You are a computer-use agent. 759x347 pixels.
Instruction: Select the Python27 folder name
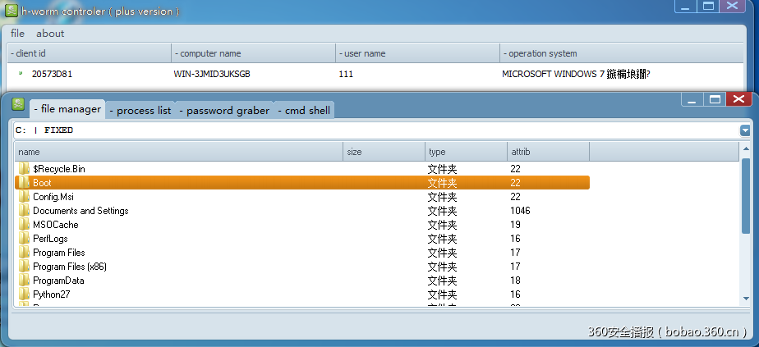point(51,294)
